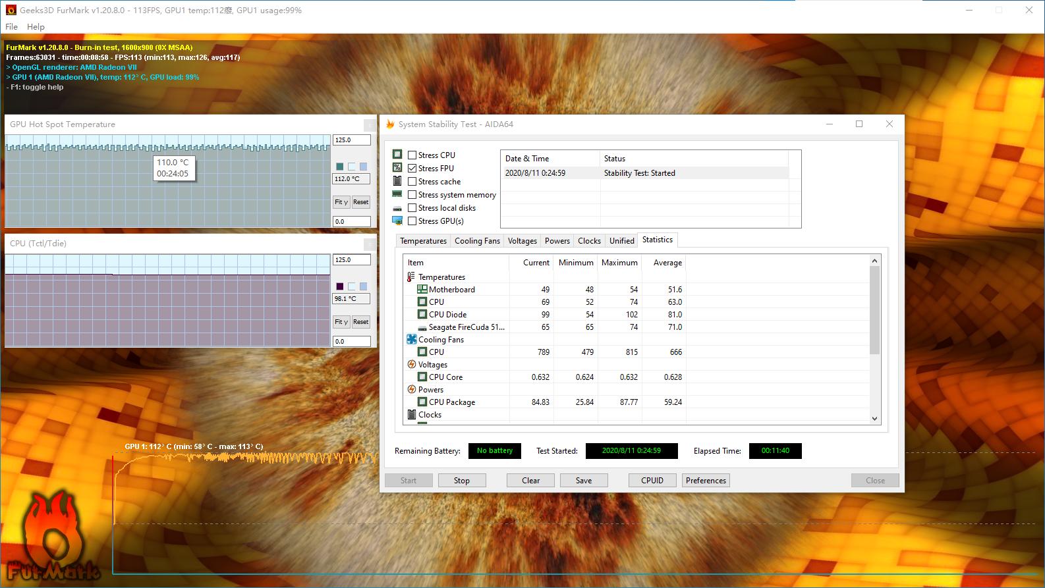Image resolution: width=1045 pixels, height=588 pixels.
Task: Enable the Stress local disks checkbox
Action: [x=412, y=208]
